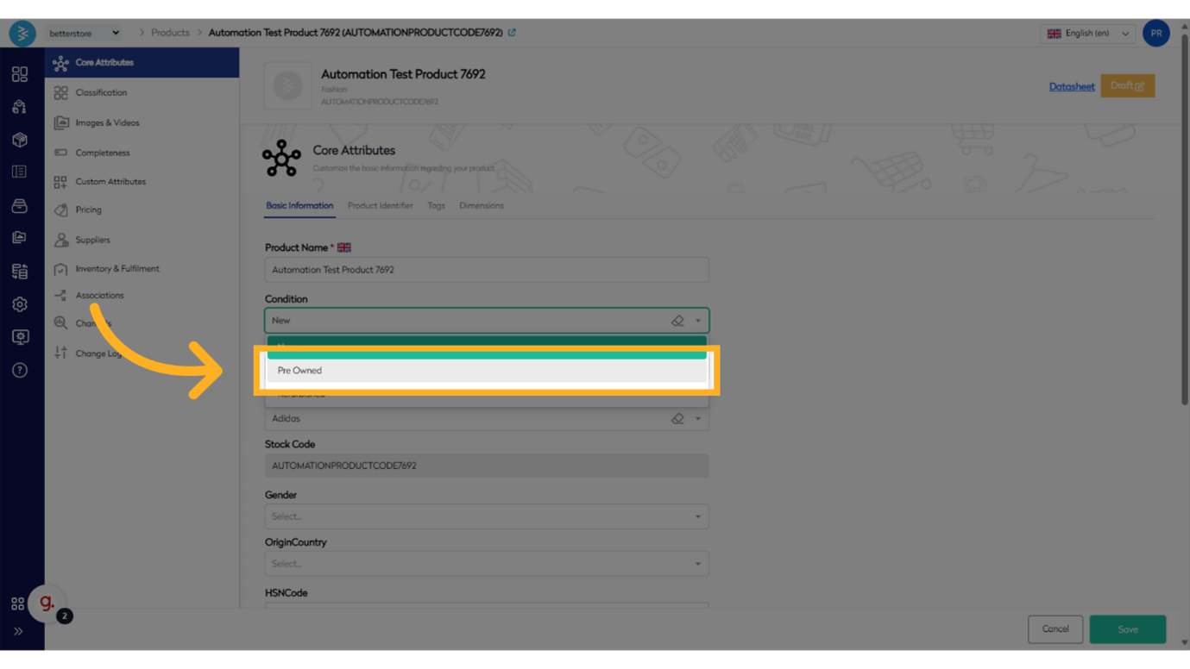This screenshot has width=1190, height=669.
Task: Clear the Condition field with eraser icon
Action: pos(677,321)
